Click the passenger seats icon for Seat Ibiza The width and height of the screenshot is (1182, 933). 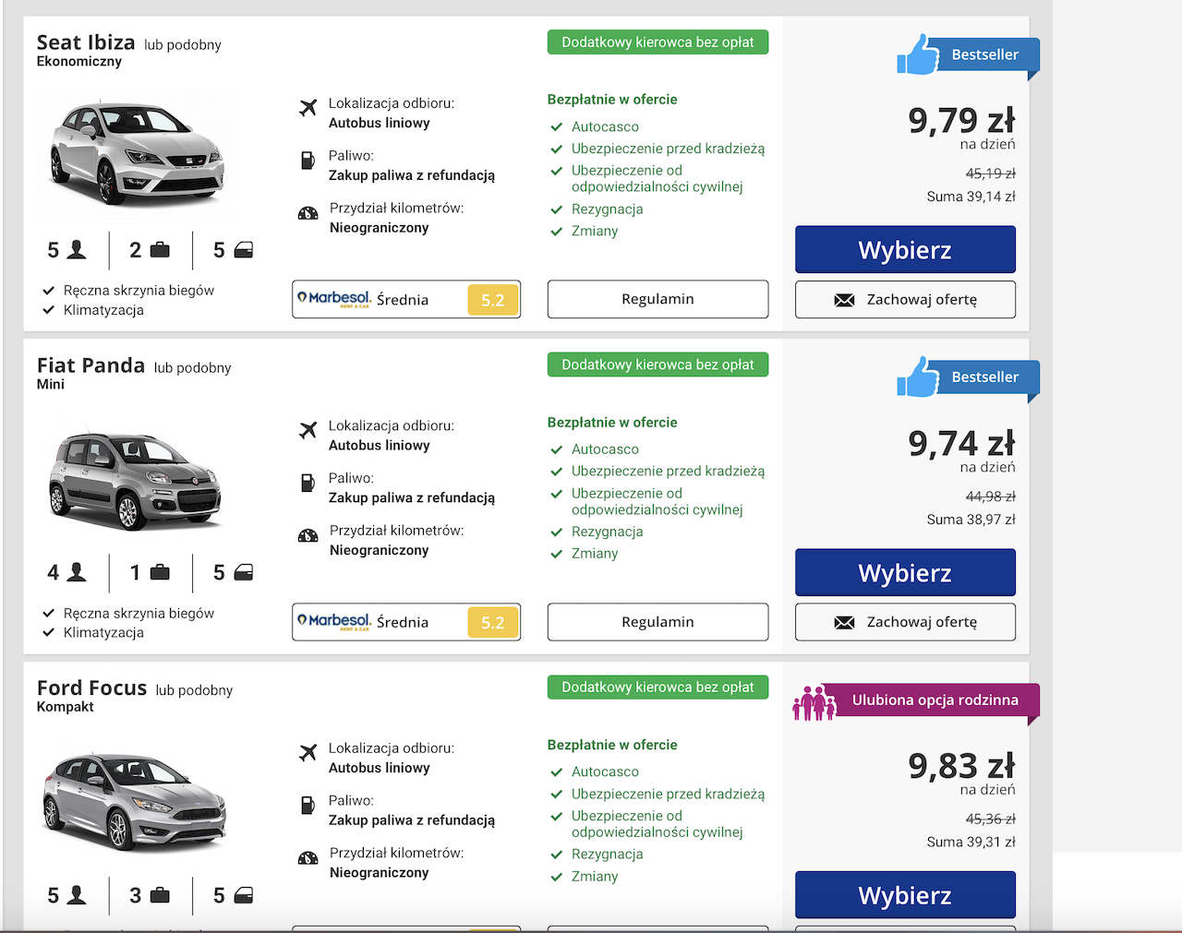tap(77, 249)
